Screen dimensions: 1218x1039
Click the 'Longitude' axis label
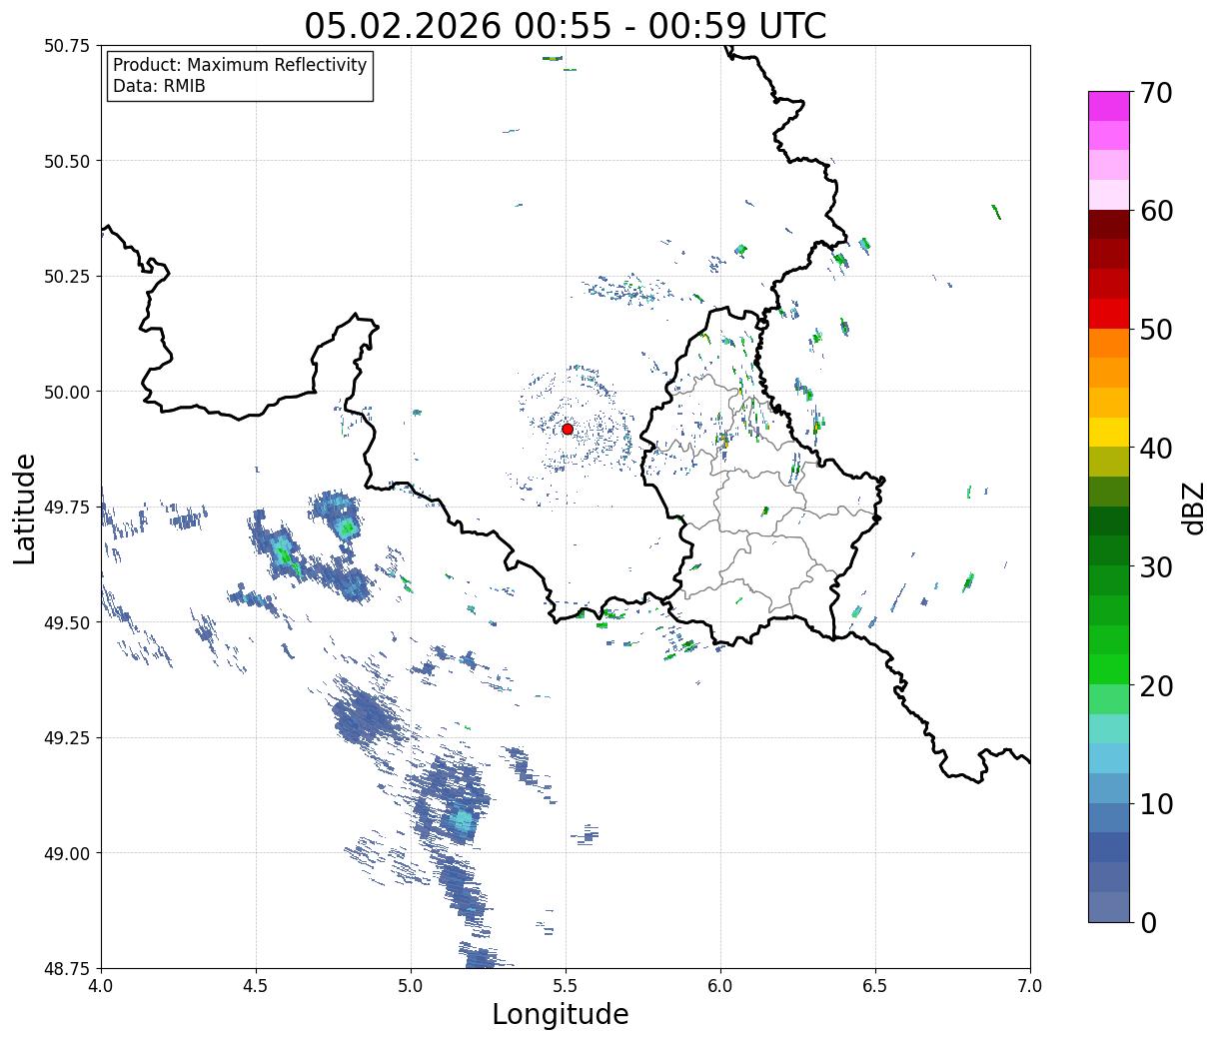point(561,1014)
